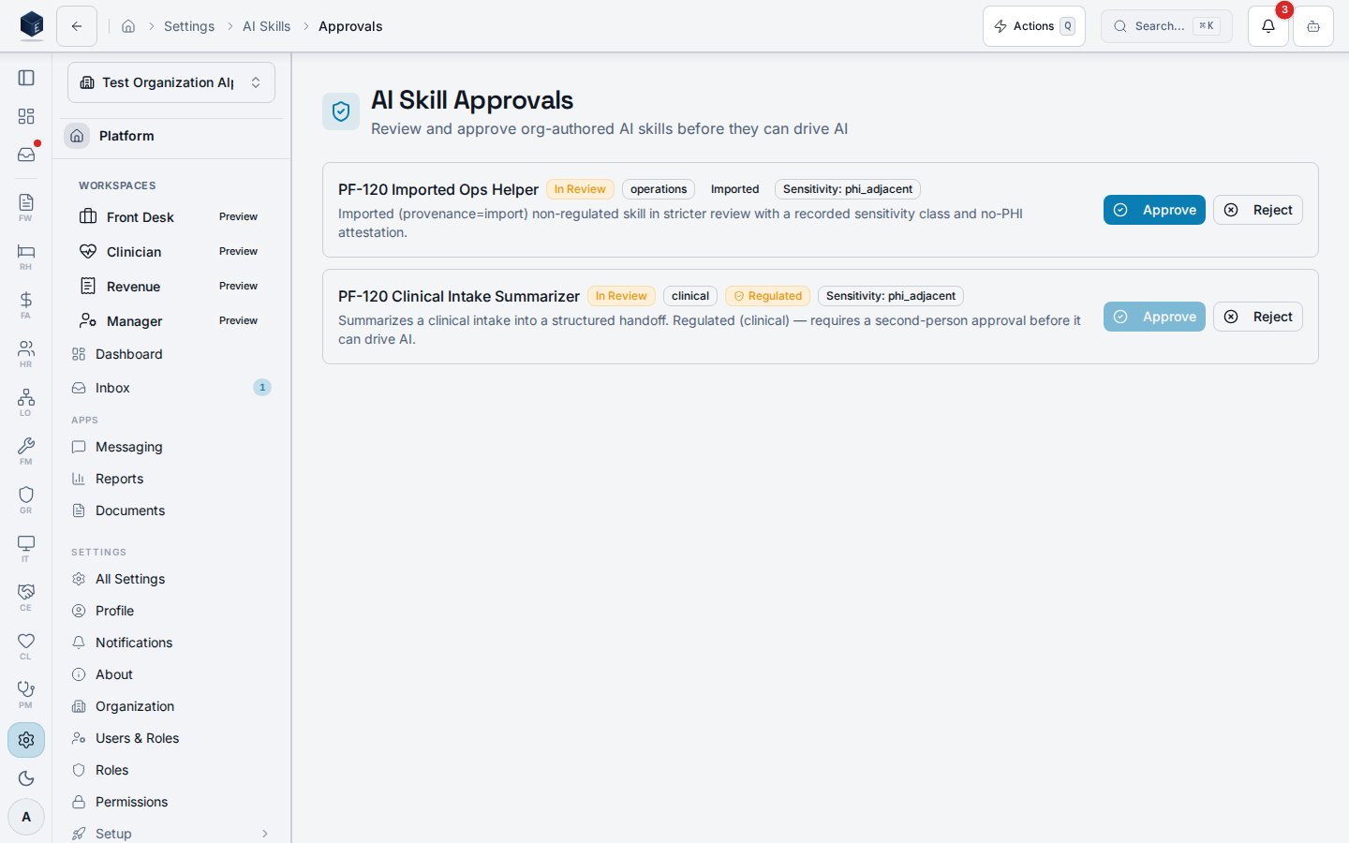Toggle dark mode moon icon
The image size is (1349, 843).
(26, 778)
